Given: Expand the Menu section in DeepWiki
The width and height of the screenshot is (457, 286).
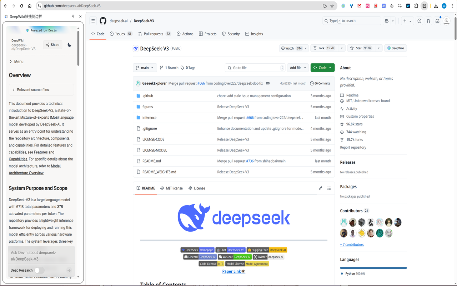Looking at the screenshot, I should point(16,61).
